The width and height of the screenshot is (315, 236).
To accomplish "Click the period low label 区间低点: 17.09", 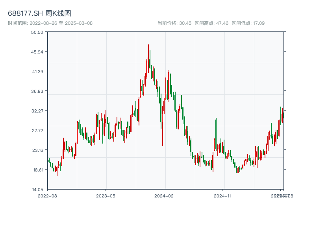I will tap(248, 23).
